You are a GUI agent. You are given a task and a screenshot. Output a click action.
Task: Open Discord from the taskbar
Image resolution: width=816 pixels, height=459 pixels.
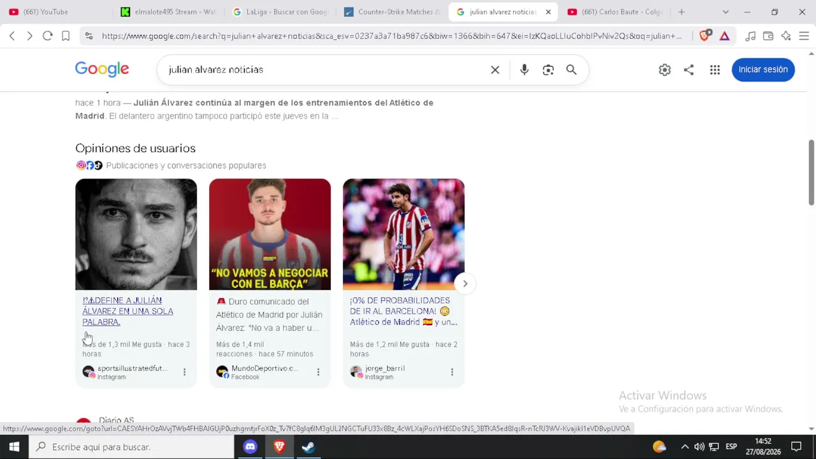click(x=250, y=447)
